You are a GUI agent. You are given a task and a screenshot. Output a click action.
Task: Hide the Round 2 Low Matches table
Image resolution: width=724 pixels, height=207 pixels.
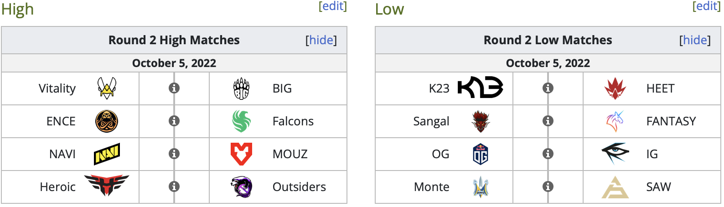click(695, 40)
